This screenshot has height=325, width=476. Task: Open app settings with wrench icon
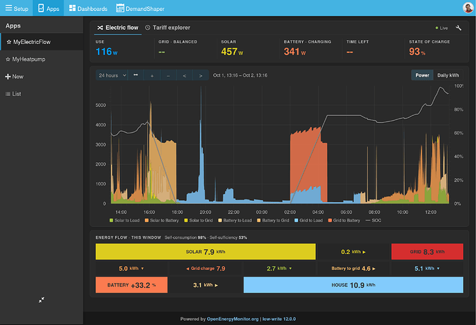459,28
